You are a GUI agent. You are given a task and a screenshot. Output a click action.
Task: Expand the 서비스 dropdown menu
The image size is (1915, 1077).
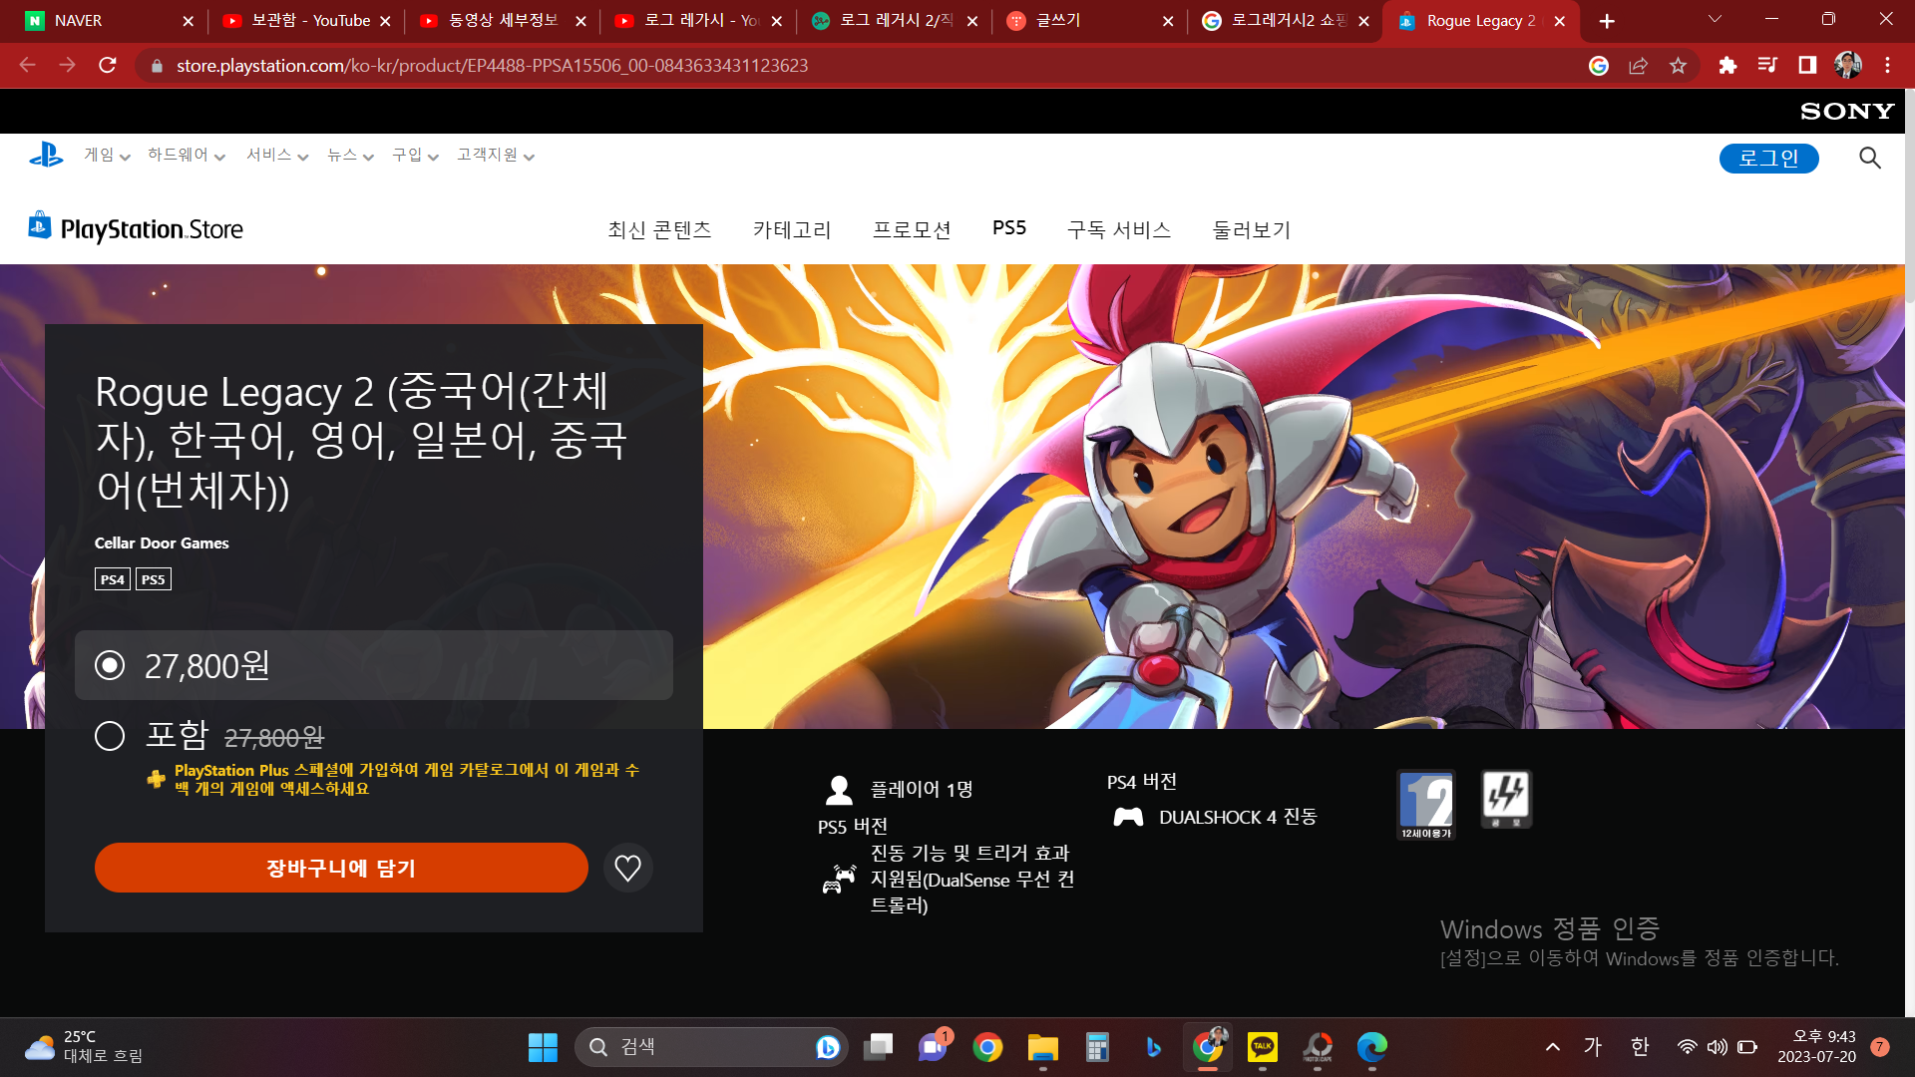pos(277,156)
